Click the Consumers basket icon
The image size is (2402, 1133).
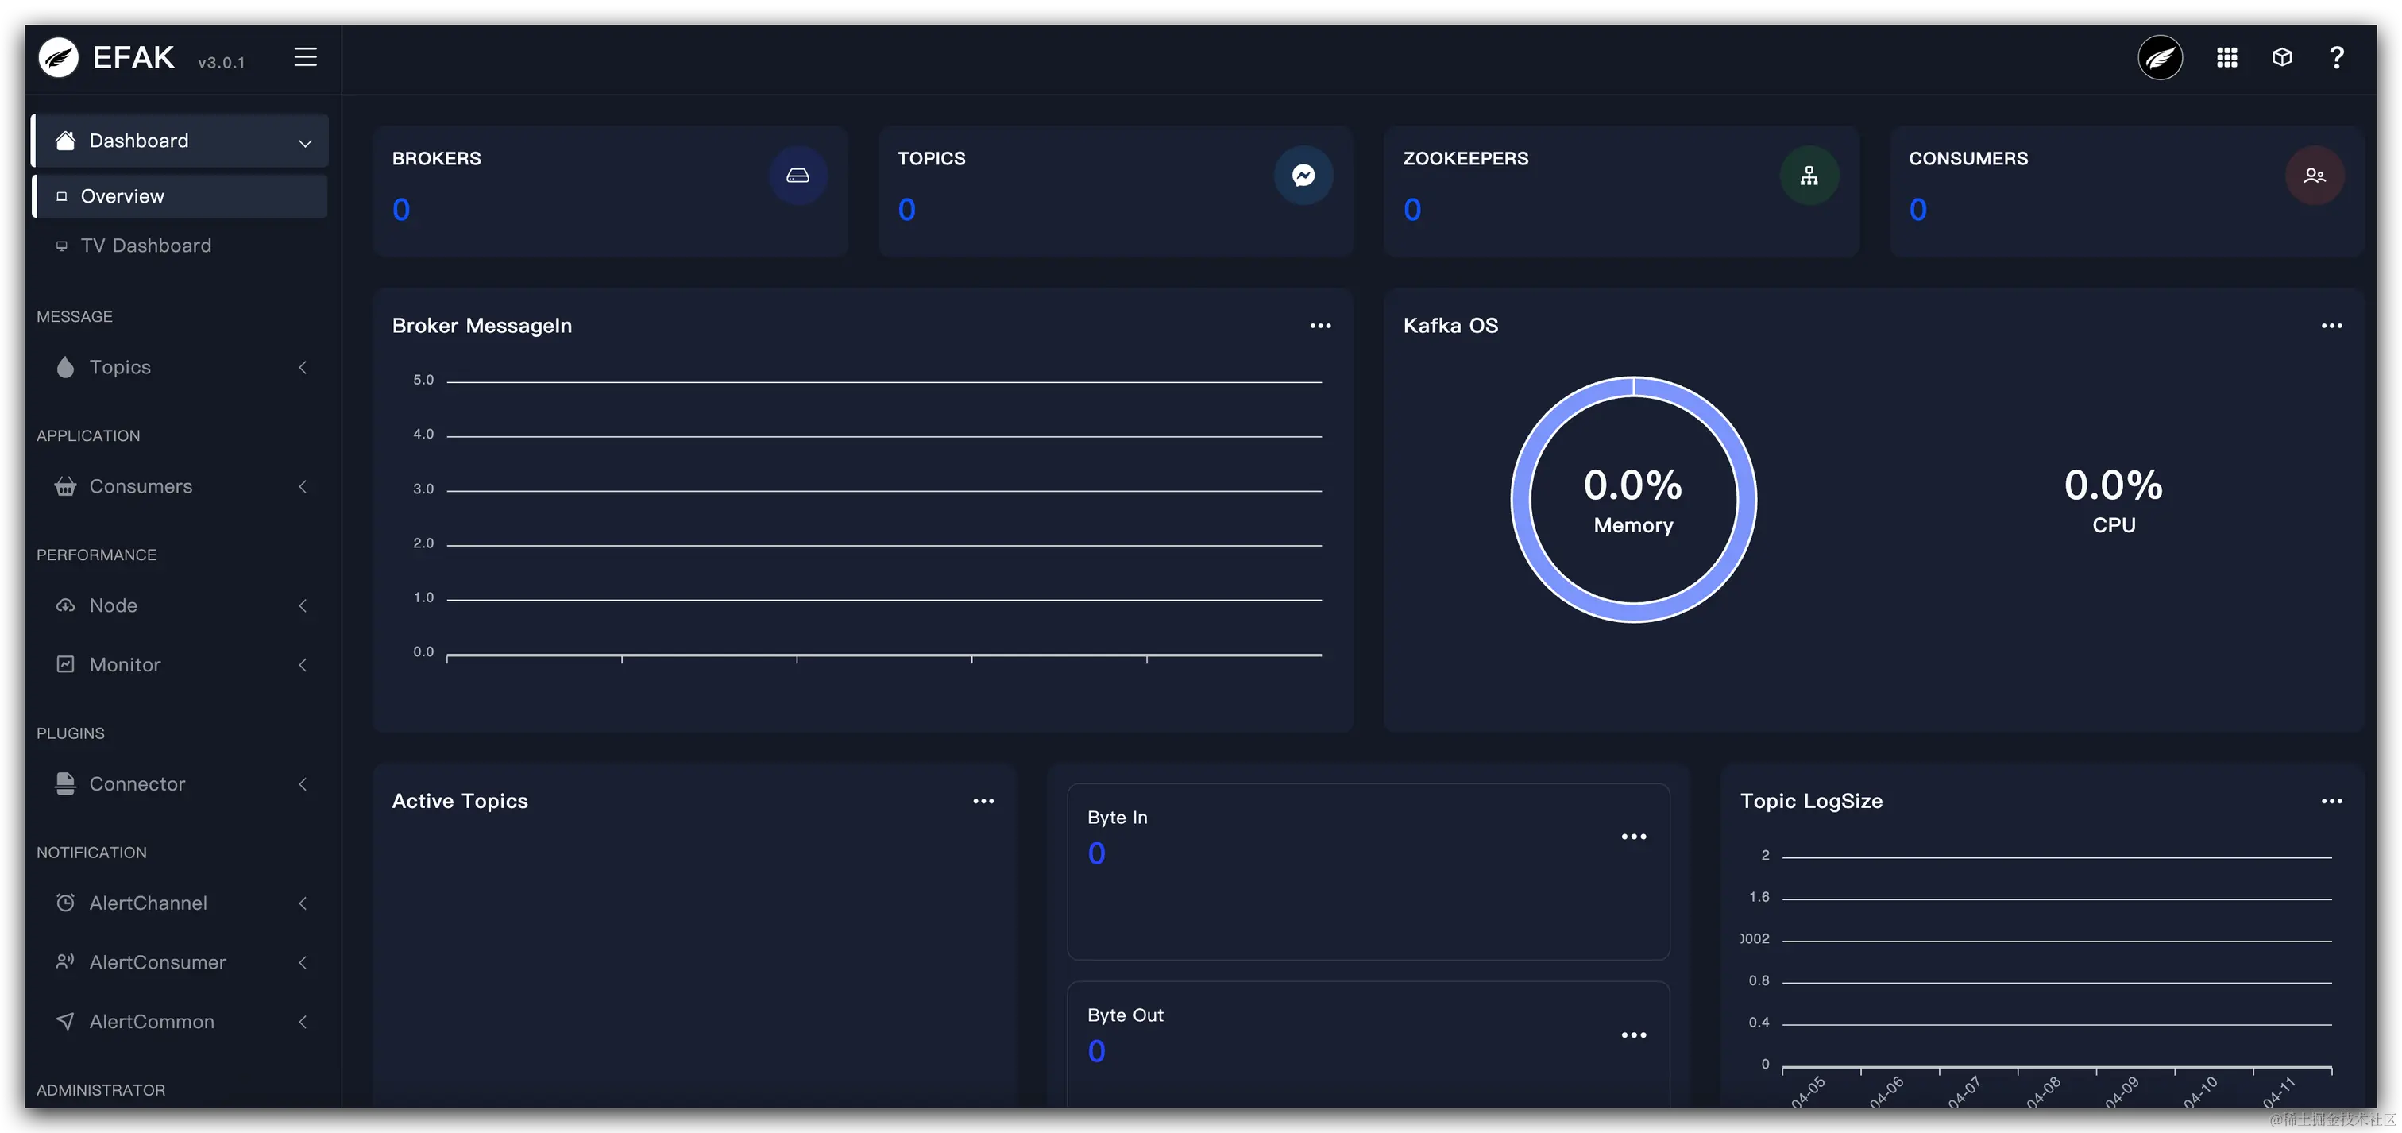pos(65,487)
